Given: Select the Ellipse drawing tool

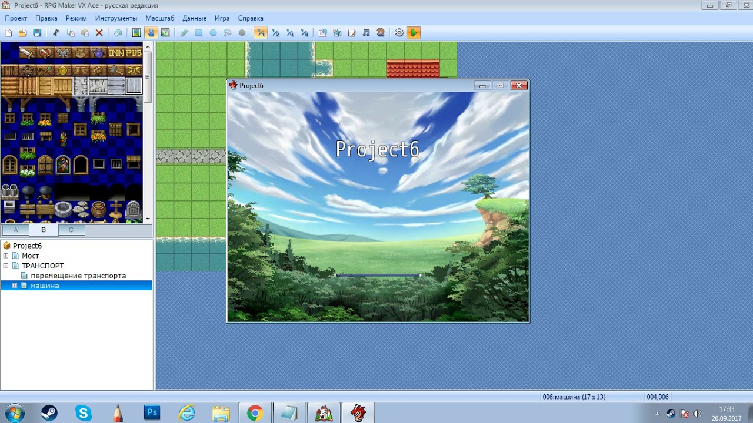Looking at the screenshot, I should pos(213,33).
